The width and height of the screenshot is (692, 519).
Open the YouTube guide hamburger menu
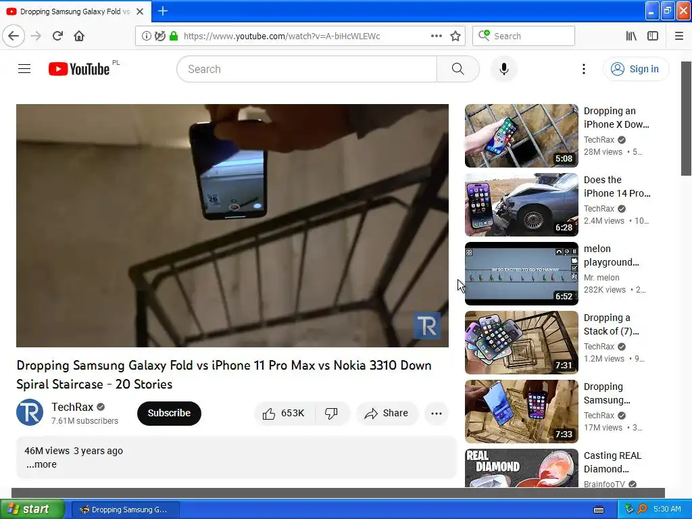click(x=24, y=69)
